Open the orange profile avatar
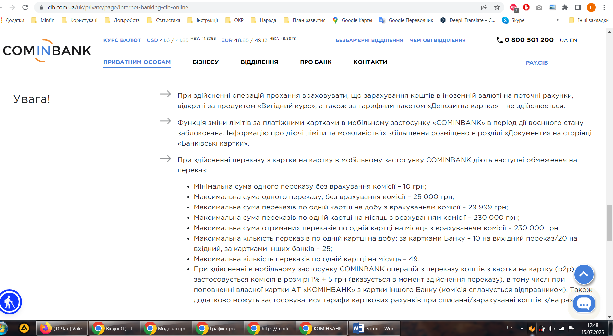 [591, 7]
